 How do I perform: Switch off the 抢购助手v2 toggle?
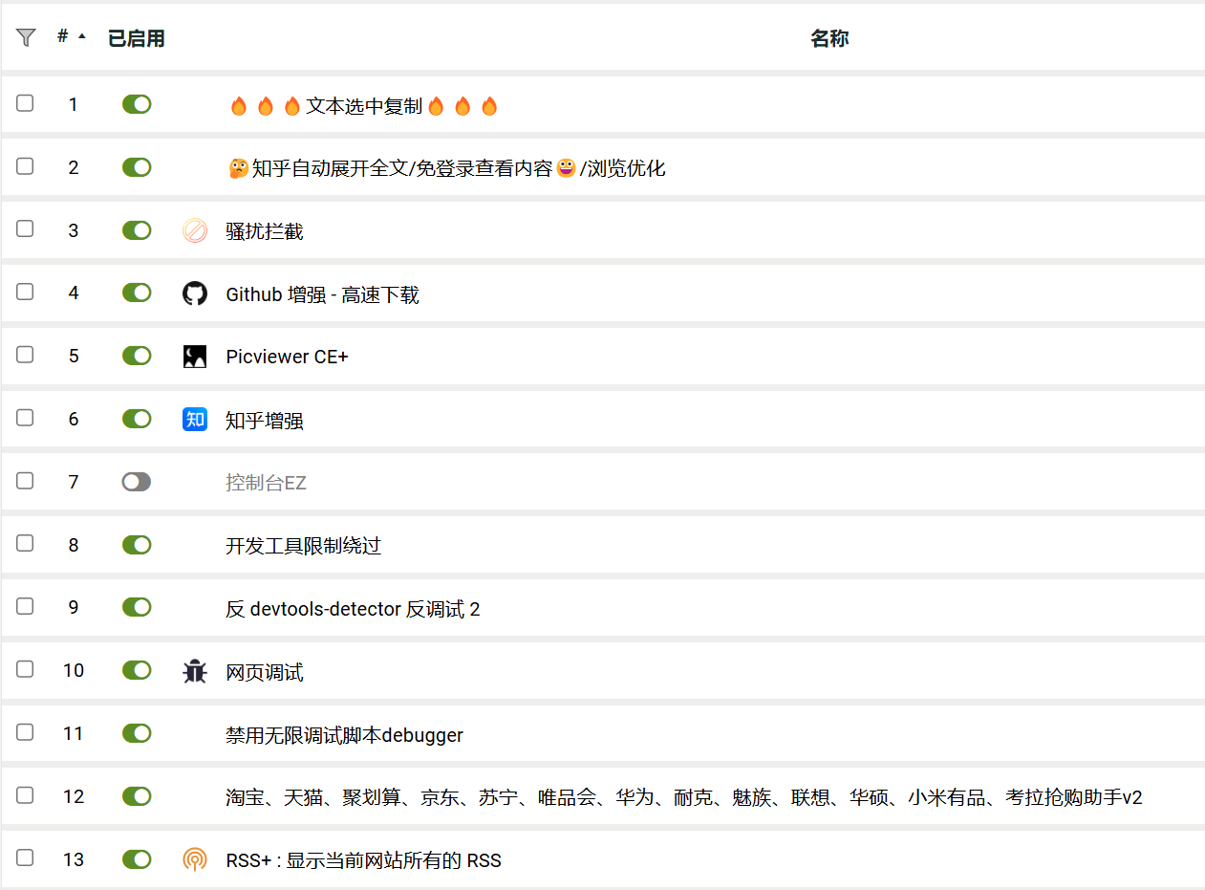[137, 796]
